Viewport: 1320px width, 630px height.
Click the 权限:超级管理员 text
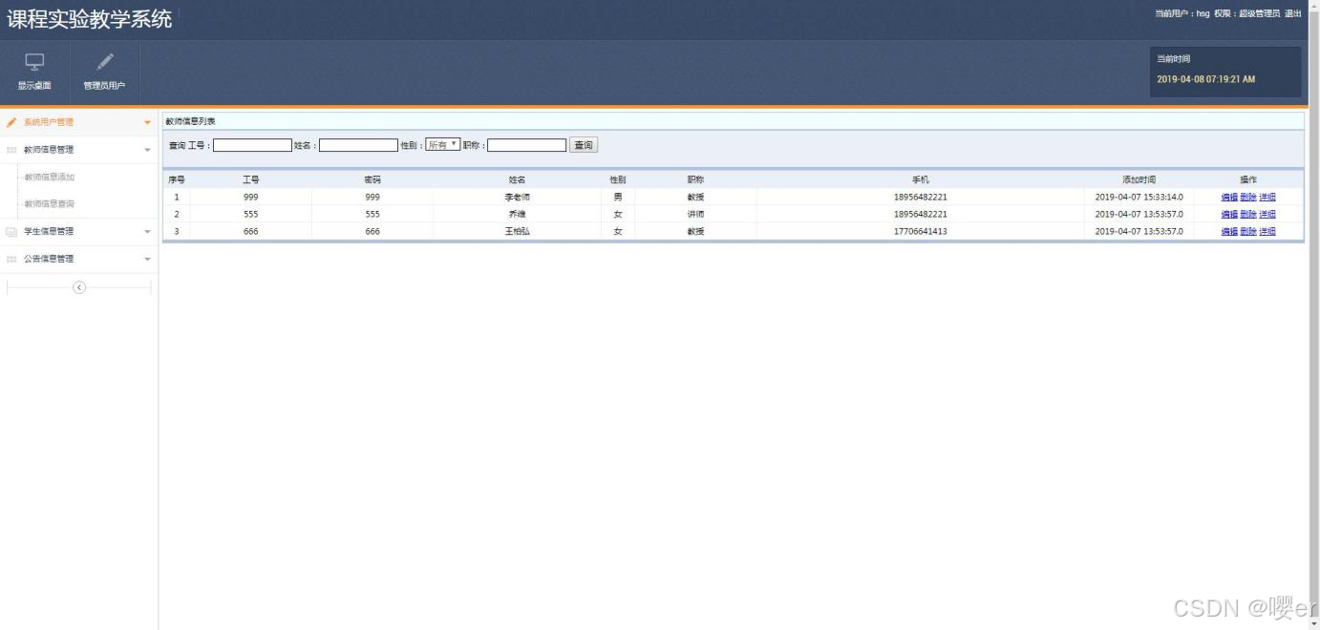point(1246,13)
